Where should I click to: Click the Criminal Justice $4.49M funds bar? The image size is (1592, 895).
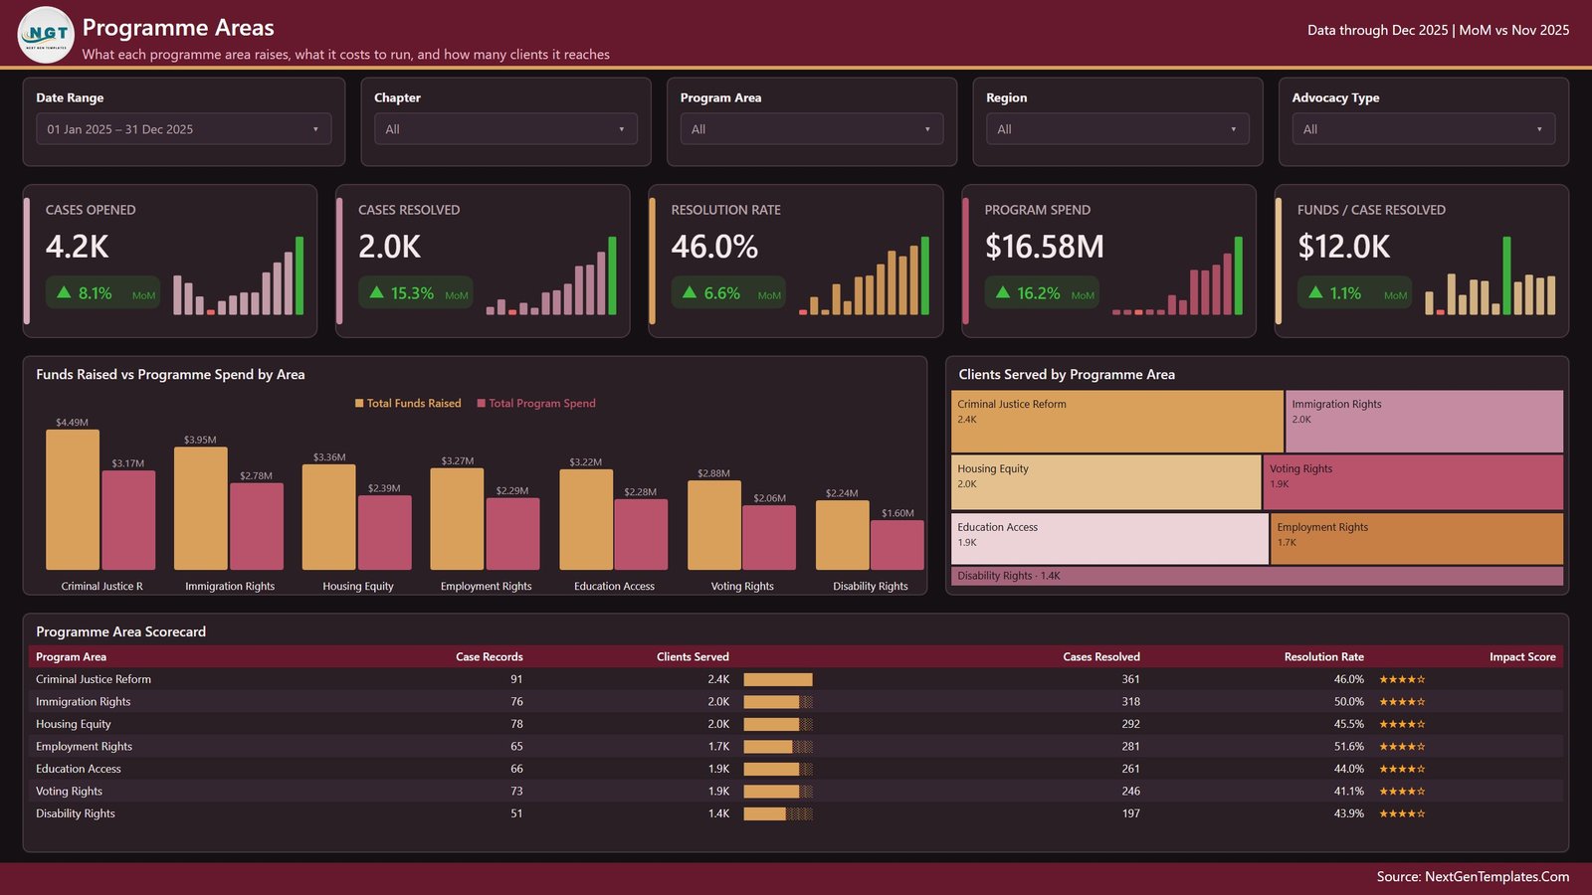click(73, 499)
